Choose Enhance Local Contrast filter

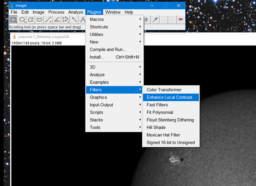point(170,98)
